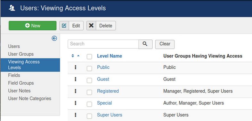Click drag handle dots for Super Users row
Screen dimensions: 252x121
(76, 115)
